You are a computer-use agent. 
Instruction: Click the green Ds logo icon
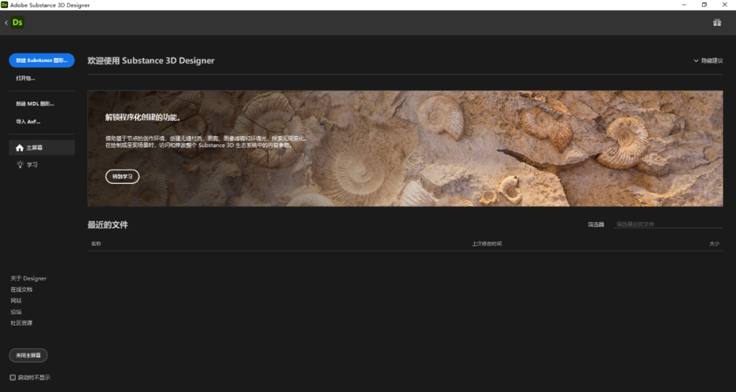[x=18, y=22]
